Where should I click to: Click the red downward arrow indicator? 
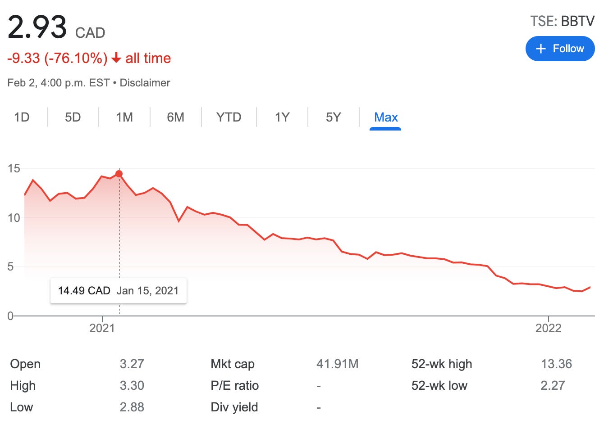[117, 58]
